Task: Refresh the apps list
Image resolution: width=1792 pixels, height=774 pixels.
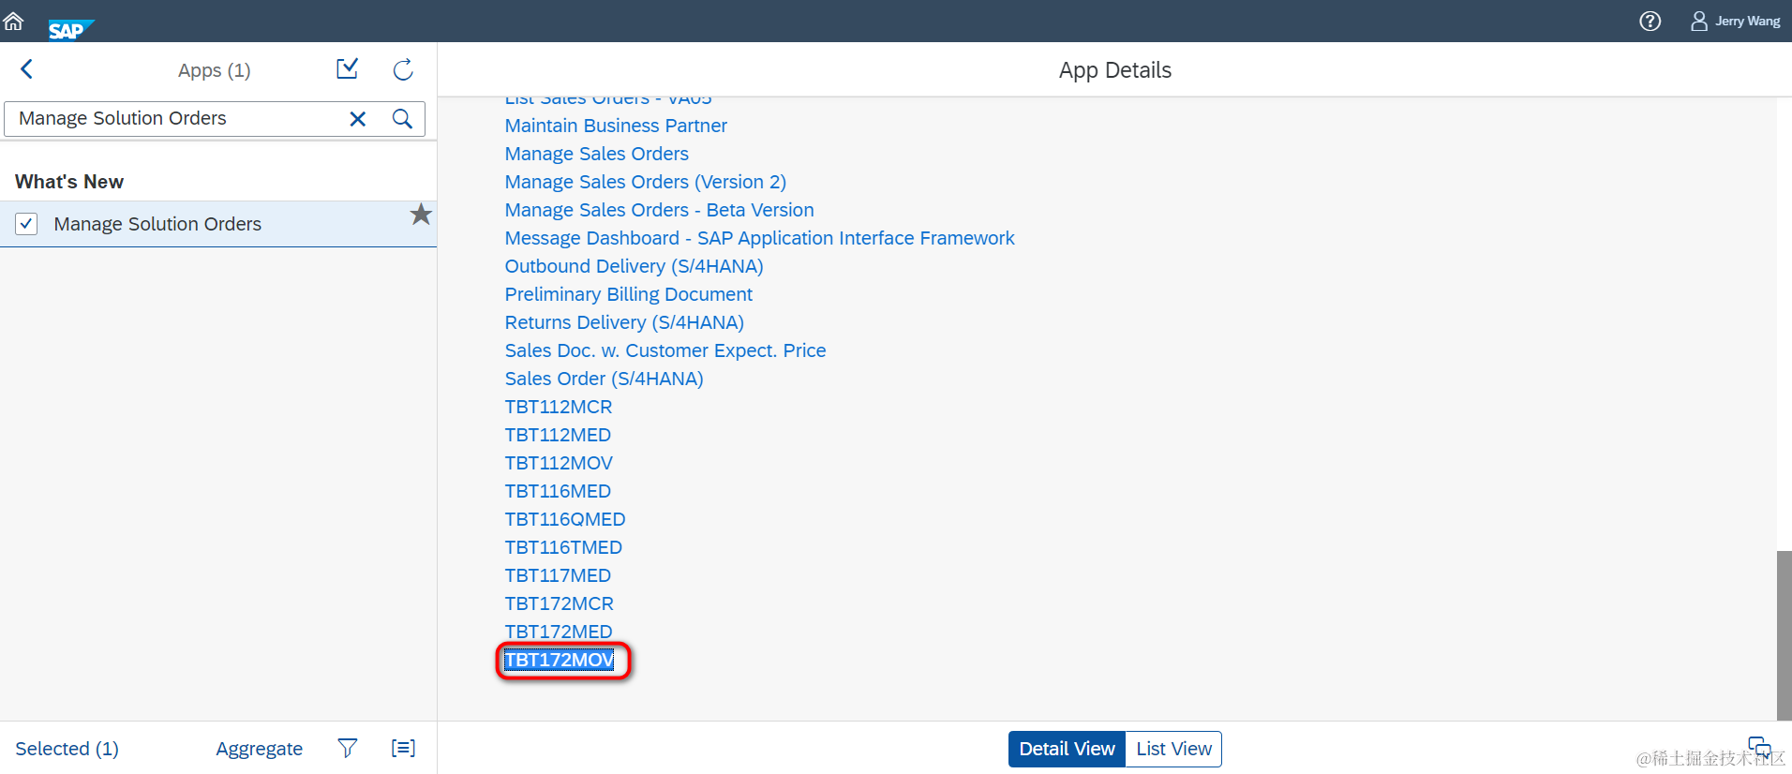Action: click(x=403, y=69)
